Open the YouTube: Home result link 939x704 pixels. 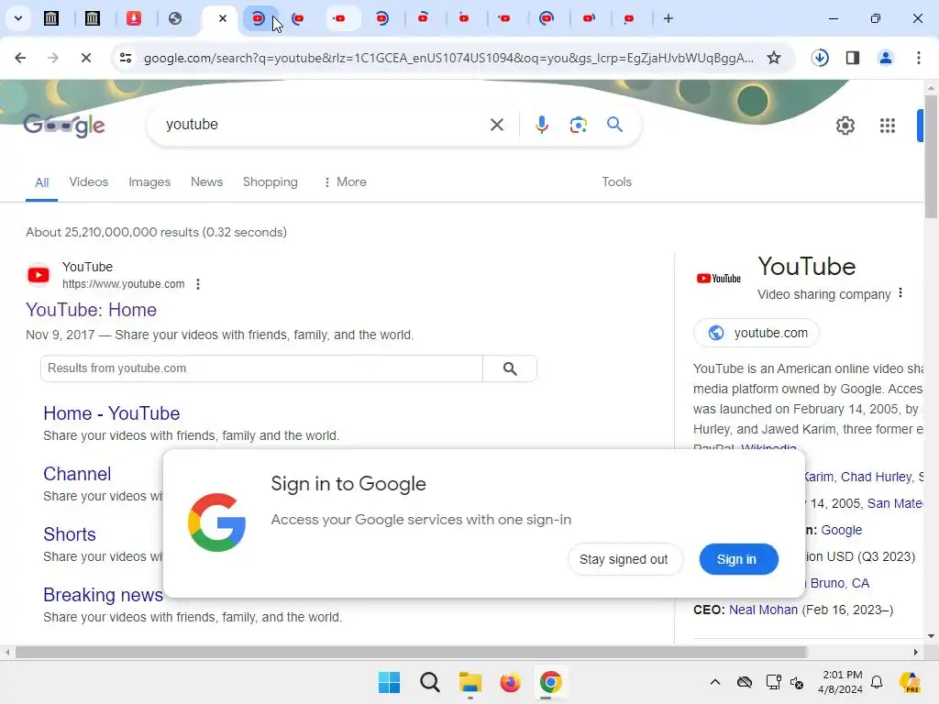(x=91, y=310)
